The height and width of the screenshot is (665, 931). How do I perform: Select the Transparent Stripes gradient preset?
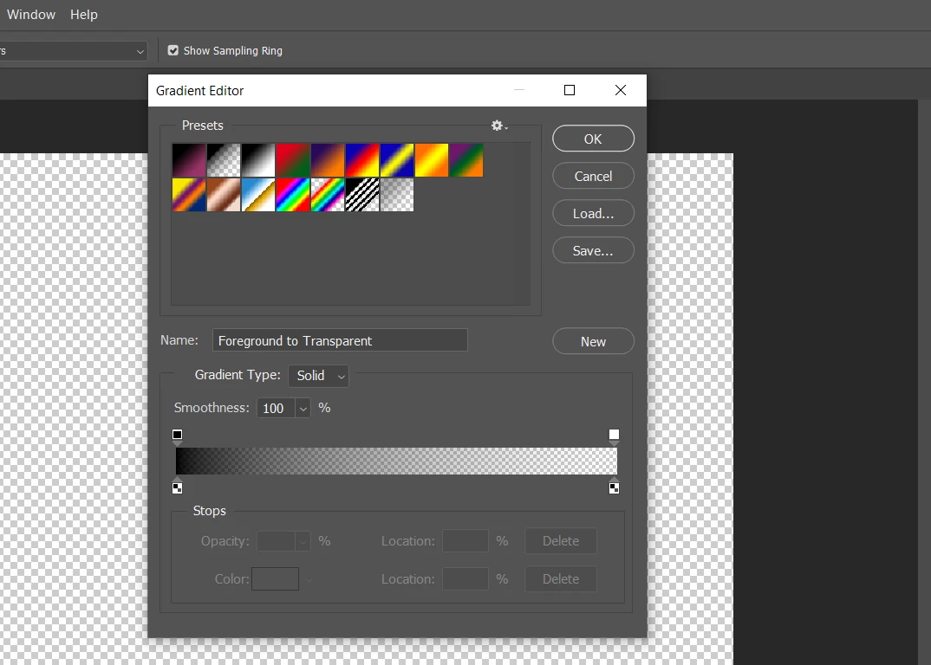(362, 195)
